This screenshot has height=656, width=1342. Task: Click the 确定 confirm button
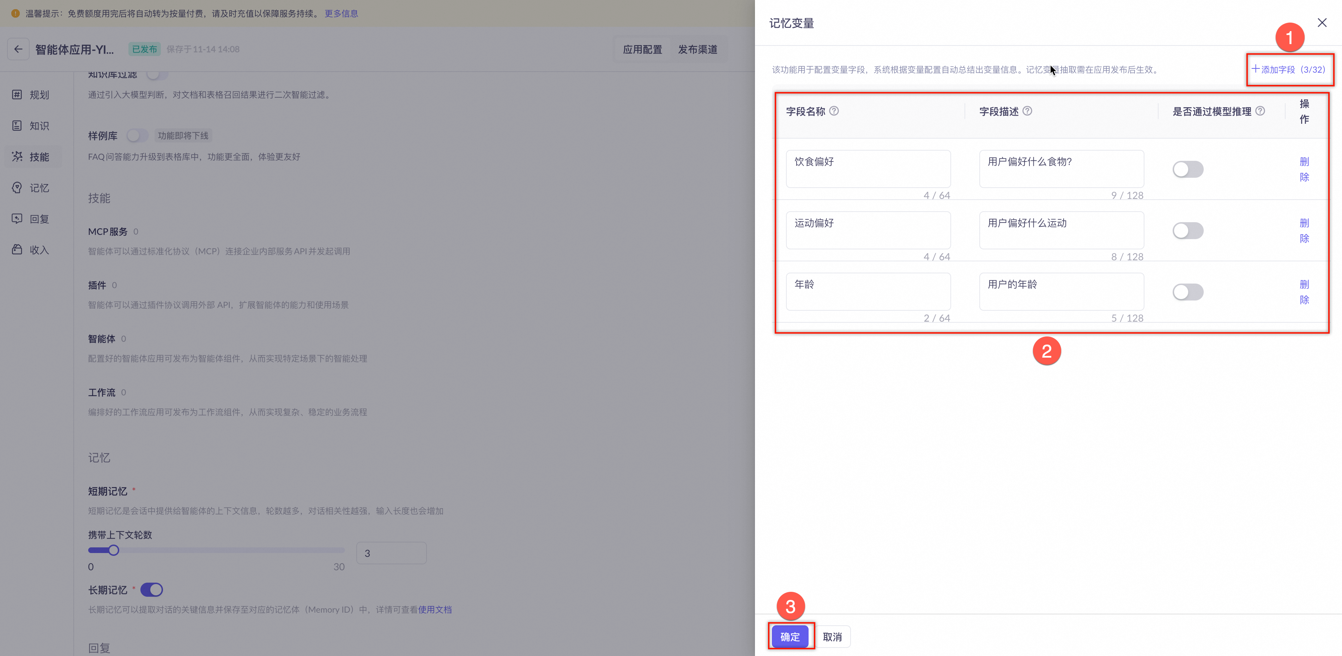point(790,637)
